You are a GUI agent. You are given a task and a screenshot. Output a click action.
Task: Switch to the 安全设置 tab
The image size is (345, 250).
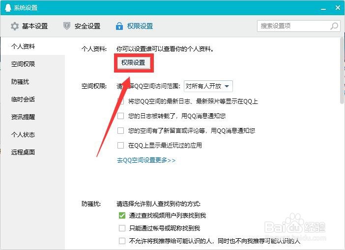point(82,26)
